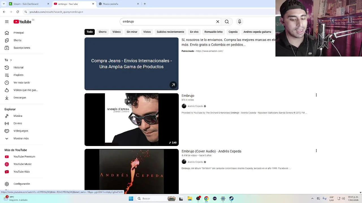Select the Todo filter chip
The height and width of the screenshot is (203, 362).
point(90,32)
